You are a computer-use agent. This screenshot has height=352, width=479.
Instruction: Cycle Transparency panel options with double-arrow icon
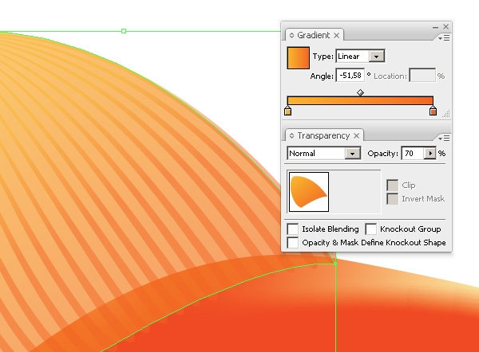tap(291, 135)
